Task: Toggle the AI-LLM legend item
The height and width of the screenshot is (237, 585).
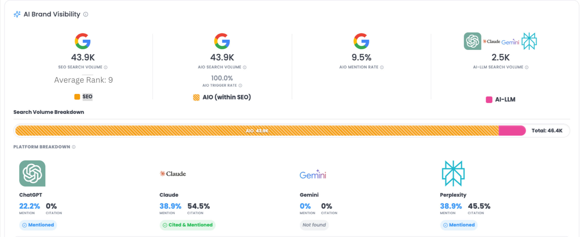Action: (501, 100)
